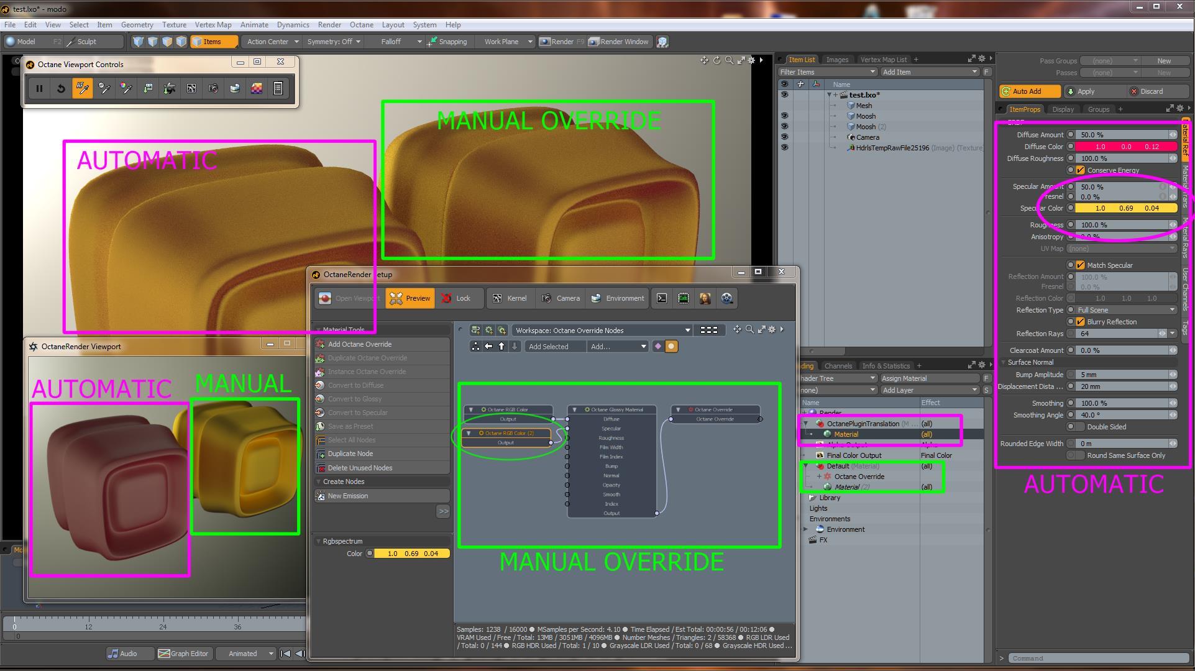Click the Lock render icon
The width and height of the screenshot is (1195, 671).
point(456,298)
